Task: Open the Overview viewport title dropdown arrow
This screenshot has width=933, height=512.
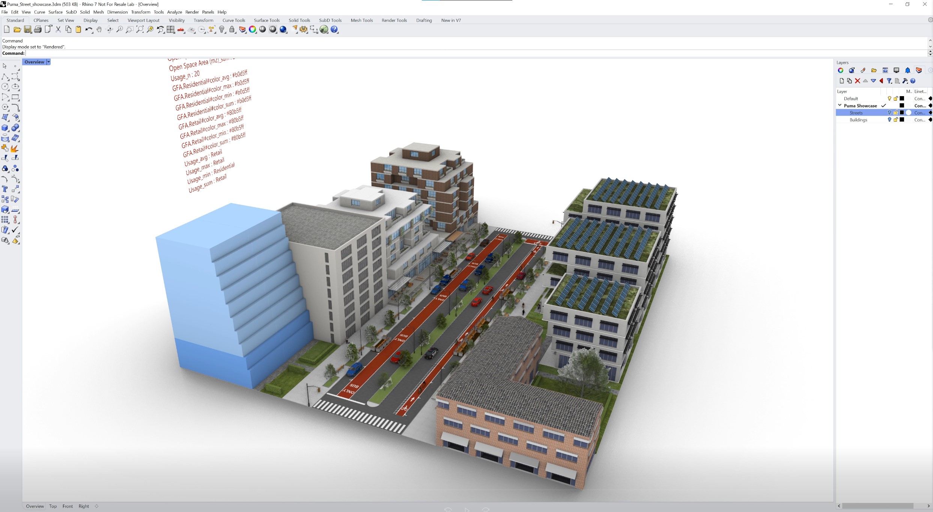Action: (x=48, y=62)
